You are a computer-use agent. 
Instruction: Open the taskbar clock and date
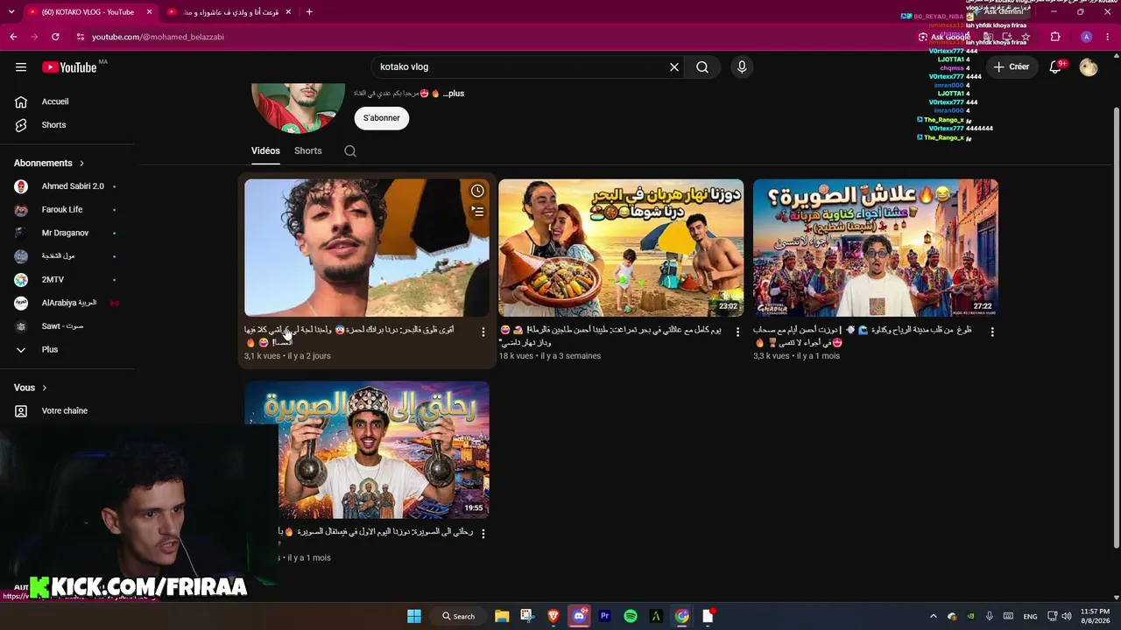click(1095, 616)
